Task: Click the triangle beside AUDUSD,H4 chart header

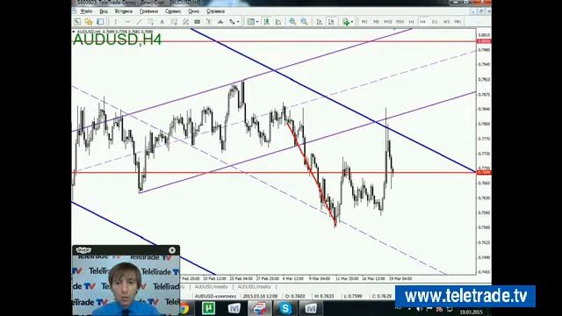Action: (74, 32)
